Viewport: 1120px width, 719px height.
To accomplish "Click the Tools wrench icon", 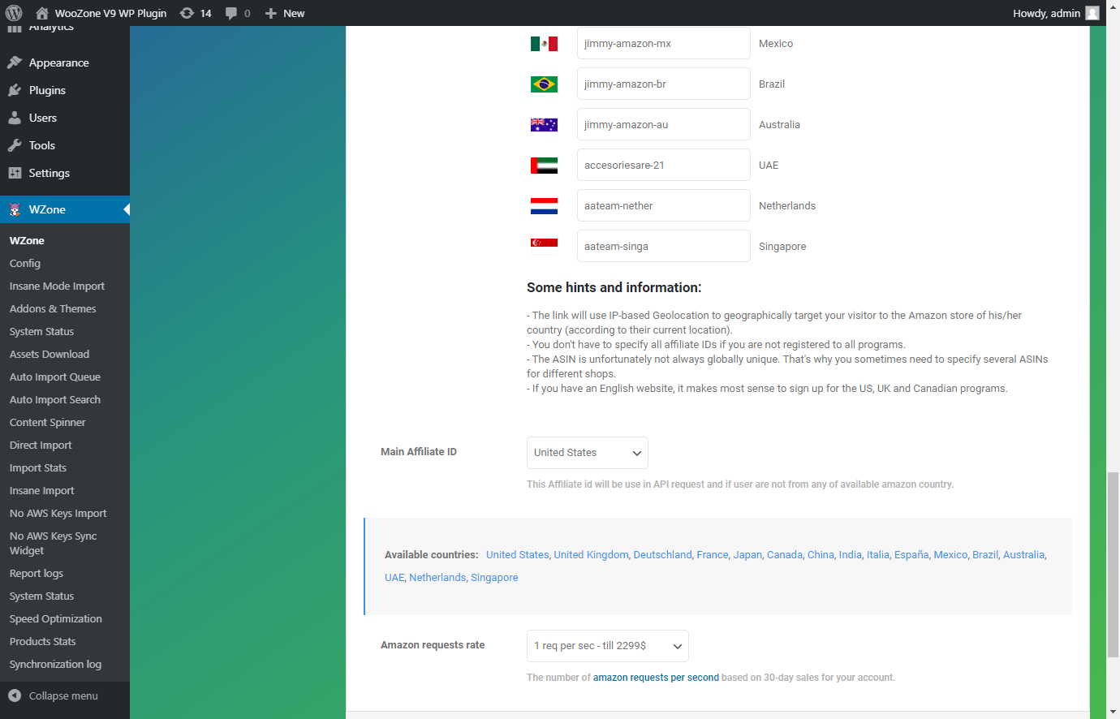I will tap(15, 145).
